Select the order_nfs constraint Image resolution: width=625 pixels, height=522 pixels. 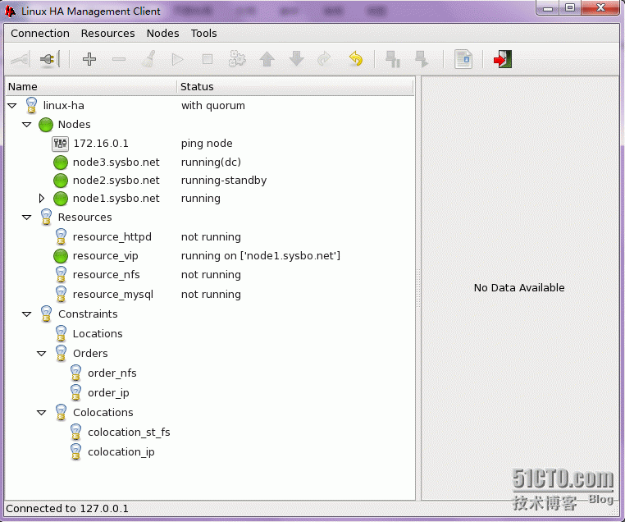tap(112, 373)
